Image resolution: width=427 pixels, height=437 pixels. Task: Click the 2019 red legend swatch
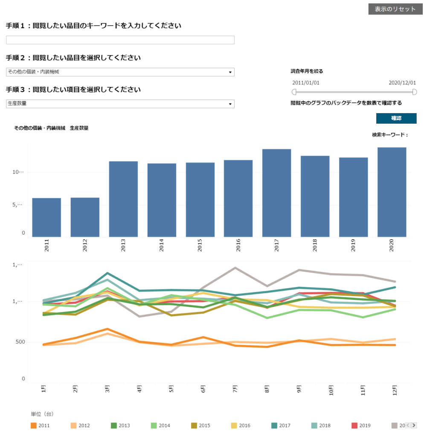click(x=354, y=425)
